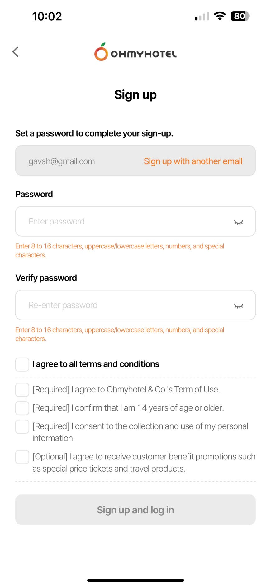Enable optional customer benefit promotions checkbox
Image resolution: width=271 pixels, height=587 pixels.
[22, 457]
